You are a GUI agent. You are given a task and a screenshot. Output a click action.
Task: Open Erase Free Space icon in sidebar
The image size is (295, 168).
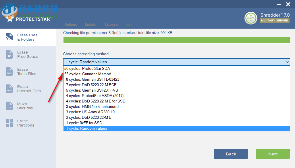point(9,54)
